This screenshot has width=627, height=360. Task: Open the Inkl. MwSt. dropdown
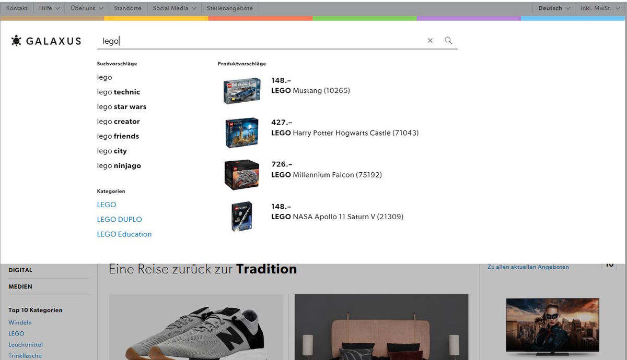click(x=599, y=8)
